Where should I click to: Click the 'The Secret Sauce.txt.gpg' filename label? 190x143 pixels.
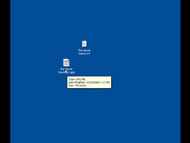tap(66, 71)
